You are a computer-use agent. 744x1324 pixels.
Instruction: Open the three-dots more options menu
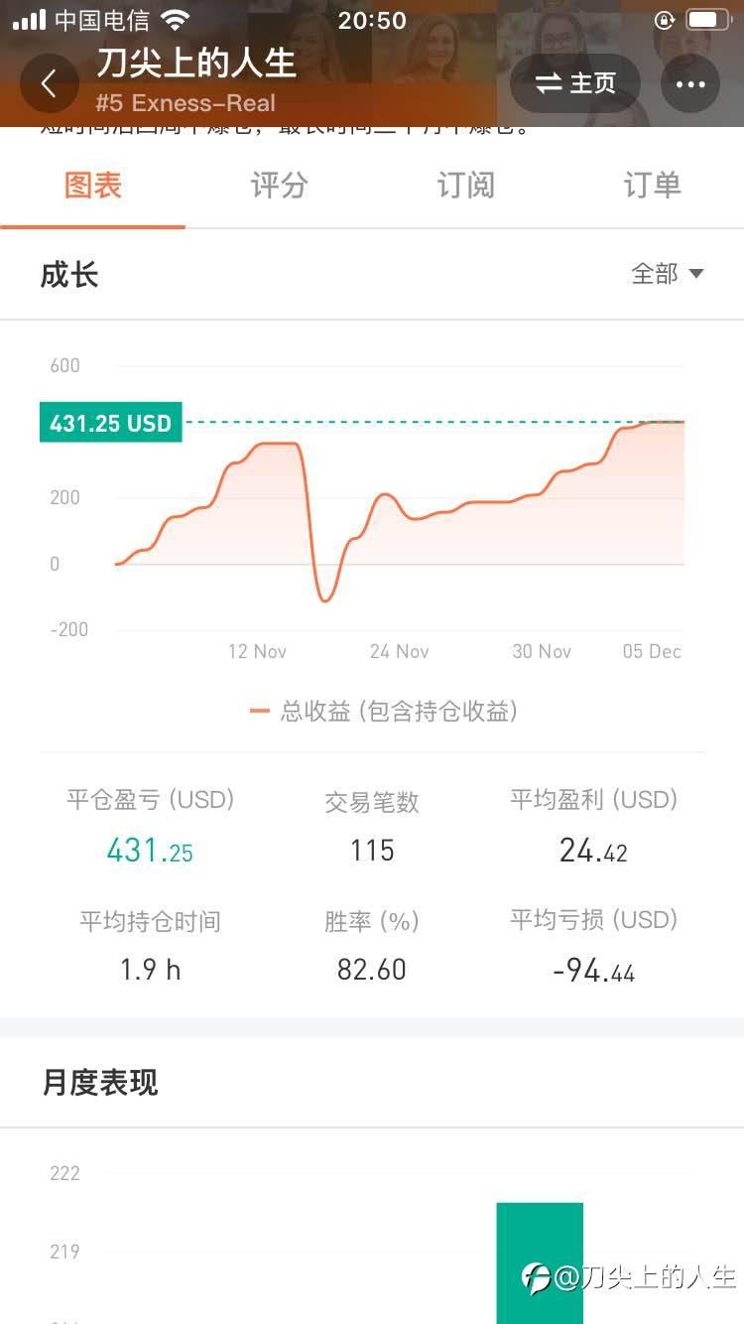click(x=690, y=84)
